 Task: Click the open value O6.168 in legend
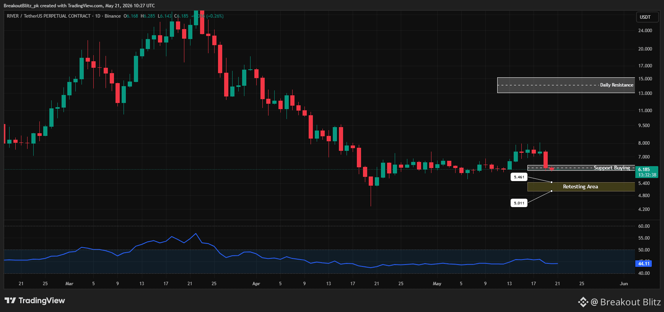(x=131, y=16)
